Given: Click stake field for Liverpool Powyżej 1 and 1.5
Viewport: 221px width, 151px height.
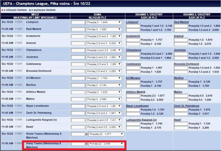Looking at the screenshot, I should coord(133,26).
